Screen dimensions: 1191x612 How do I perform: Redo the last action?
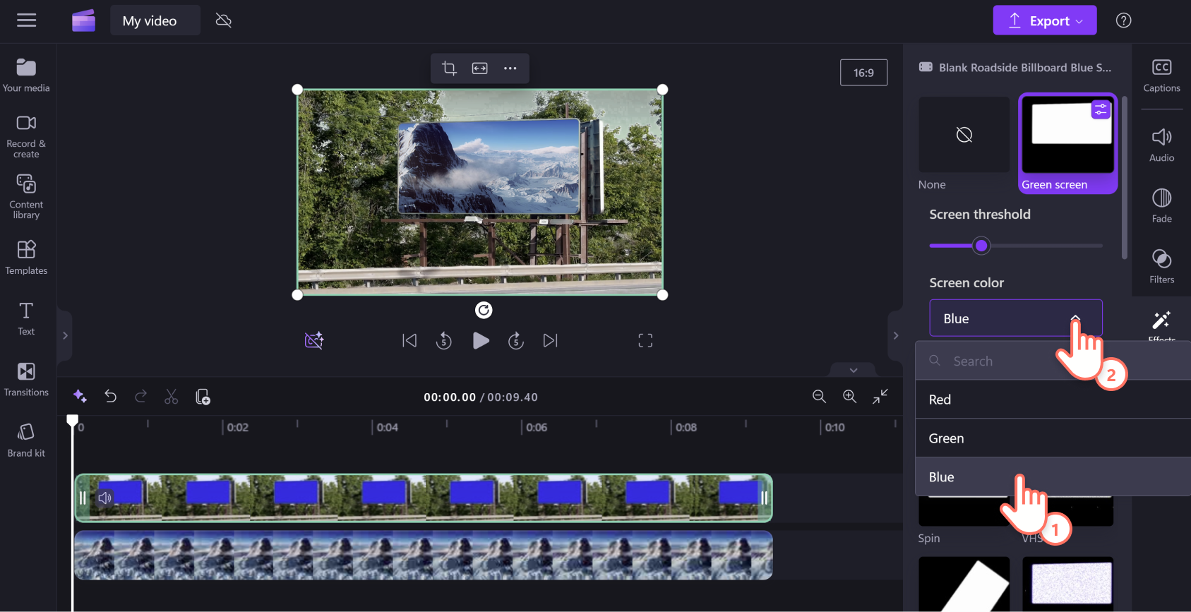point(141,397)
